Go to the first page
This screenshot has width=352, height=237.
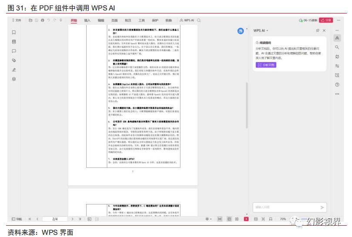[30, 219]
